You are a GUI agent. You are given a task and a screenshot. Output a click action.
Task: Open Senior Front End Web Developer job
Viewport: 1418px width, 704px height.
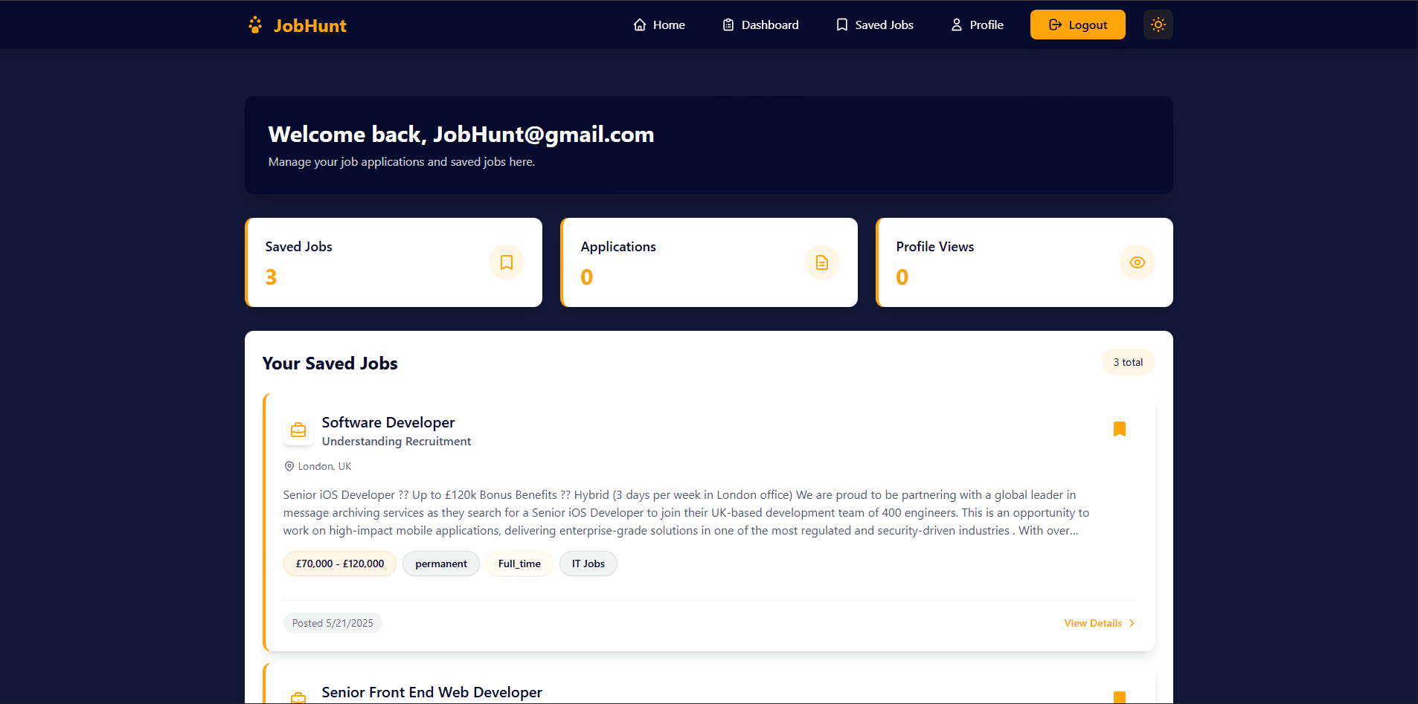click(x=432, y=692)
